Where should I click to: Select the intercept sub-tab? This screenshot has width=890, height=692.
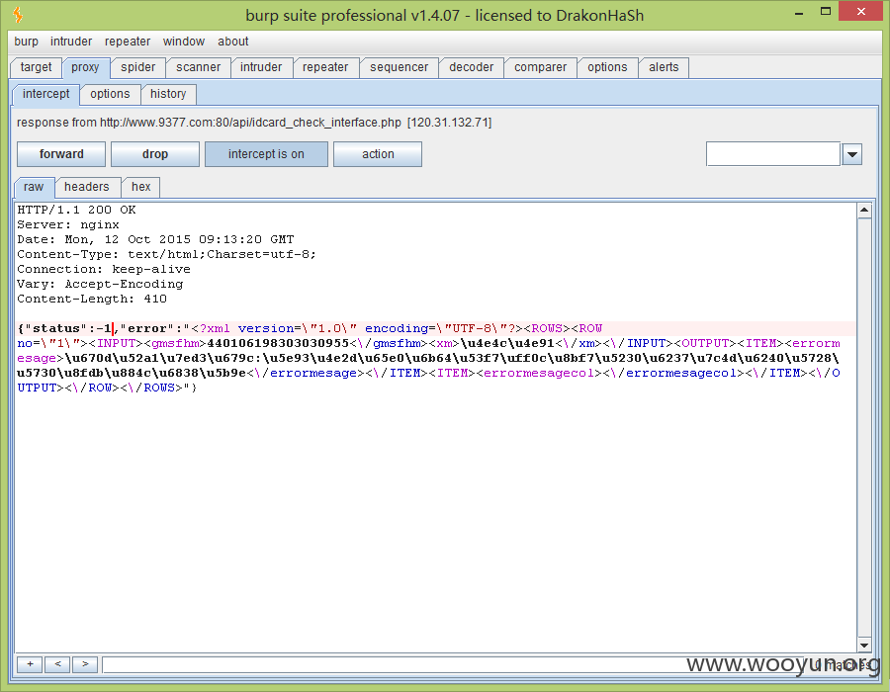(45, 94)
